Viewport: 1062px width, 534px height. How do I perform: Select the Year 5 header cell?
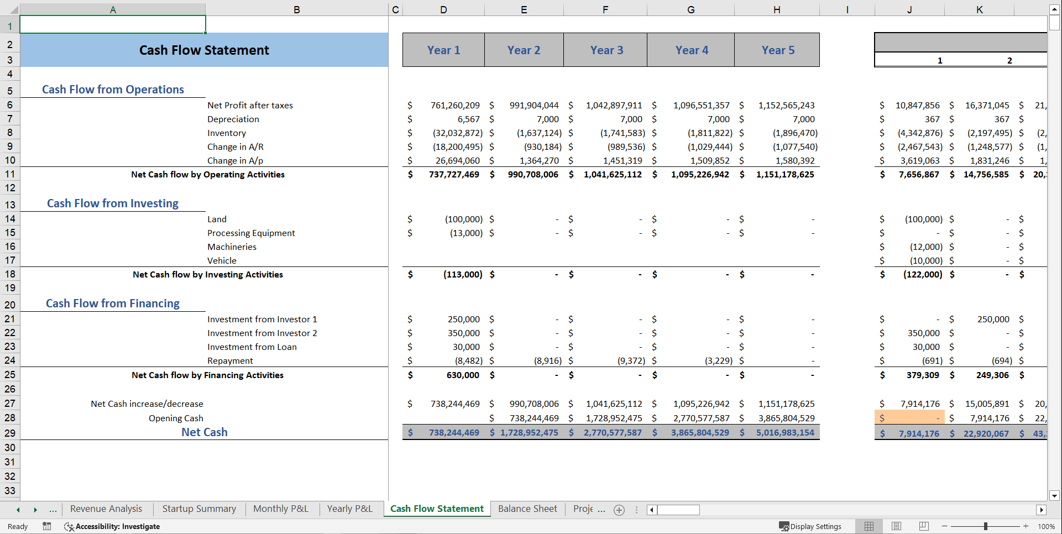click(777, 50)
